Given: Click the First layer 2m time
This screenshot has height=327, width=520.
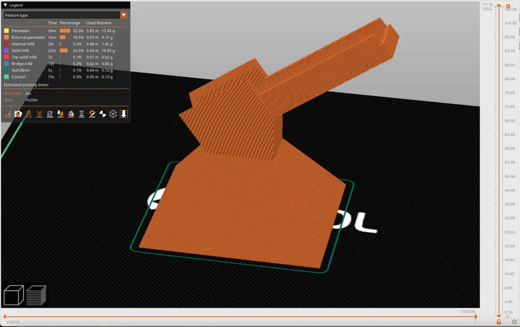Looking at the screenshot, I should (x=28, y=93).
